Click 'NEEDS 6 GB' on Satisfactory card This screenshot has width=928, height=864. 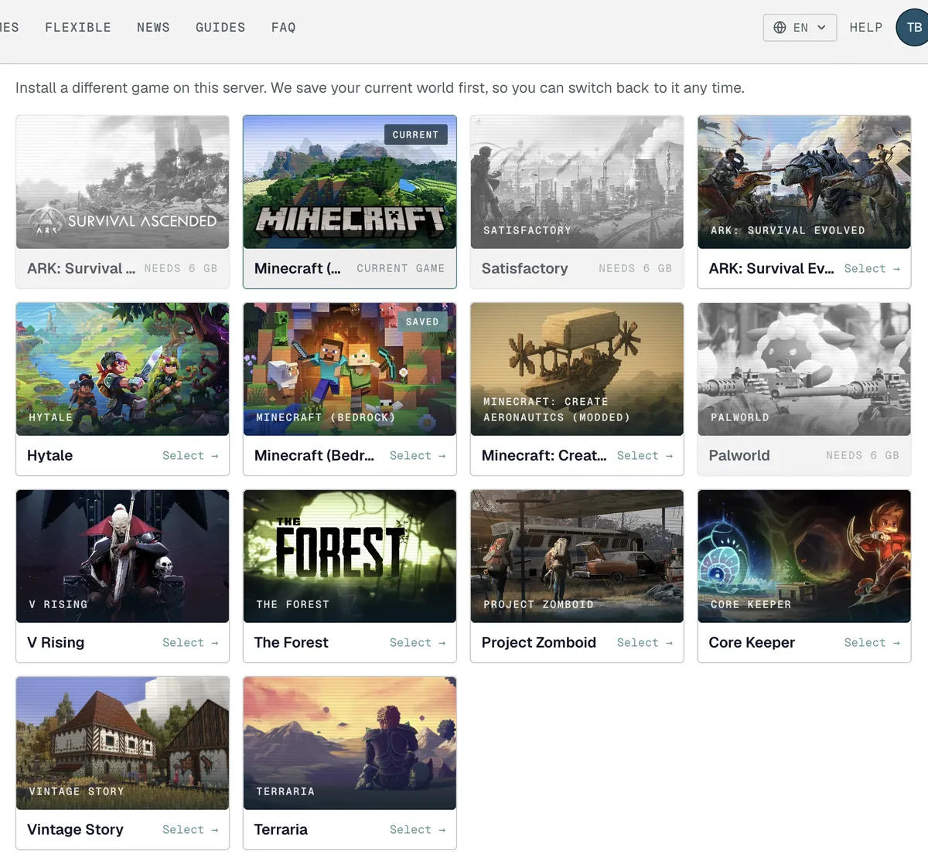[635, 268]
